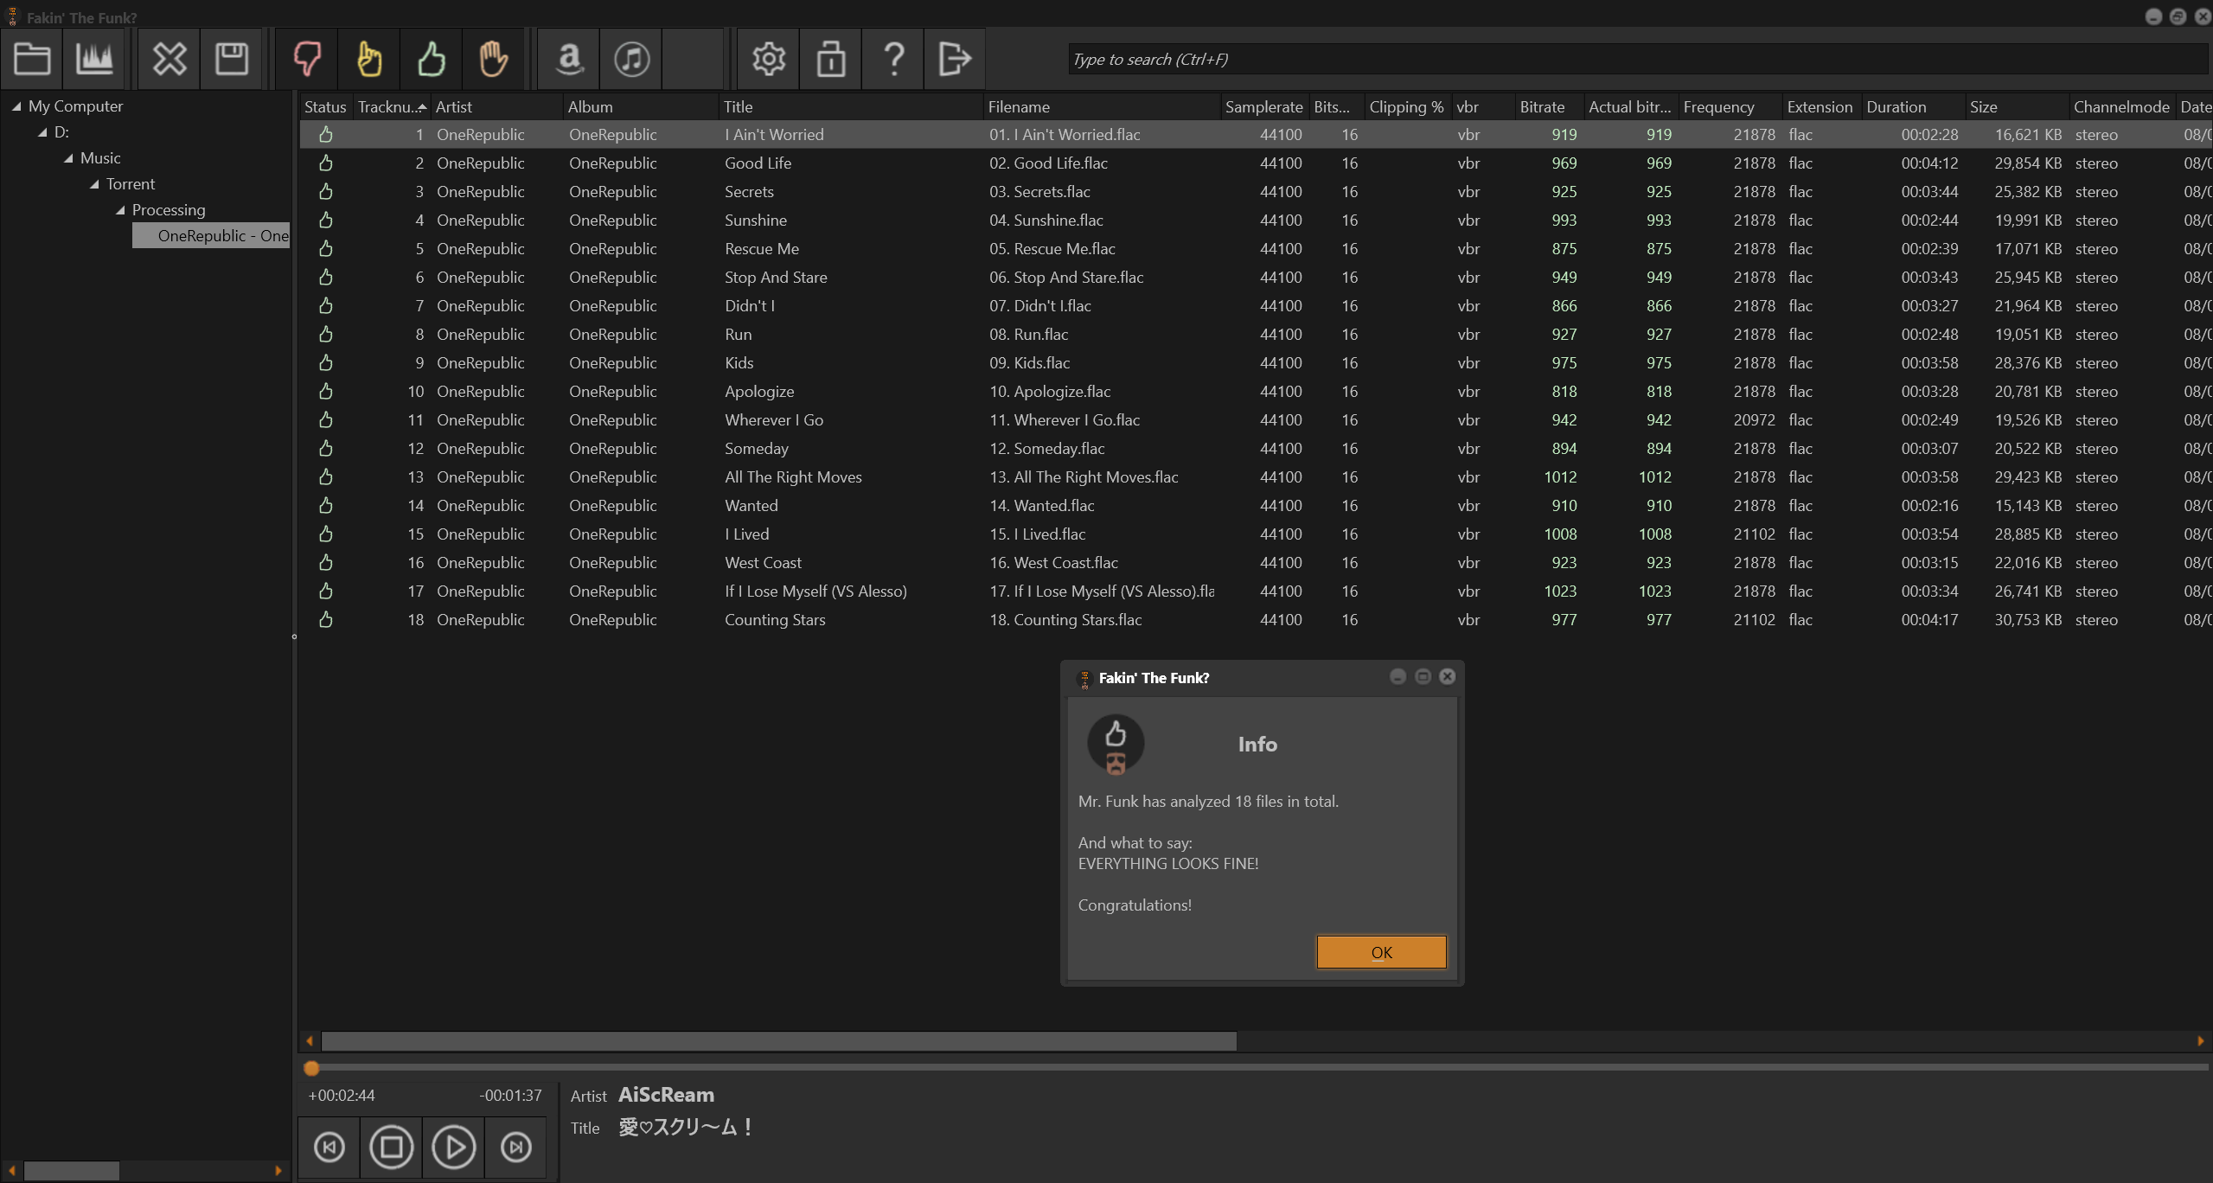
Task: Select the Counting Stars track row
Action: (x=774, y=620)
